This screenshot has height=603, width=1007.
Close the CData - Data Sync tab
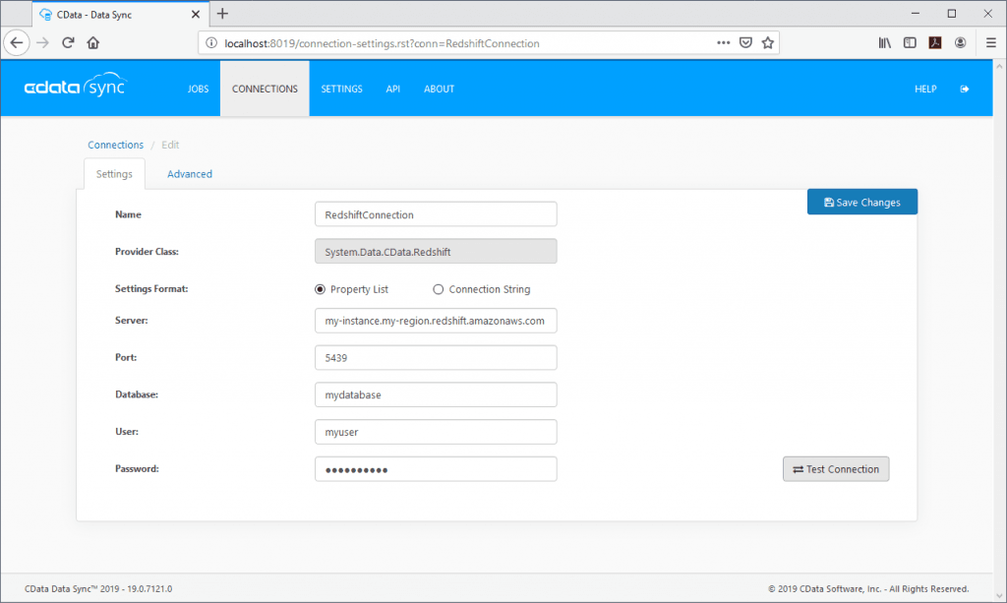[196, 14]
